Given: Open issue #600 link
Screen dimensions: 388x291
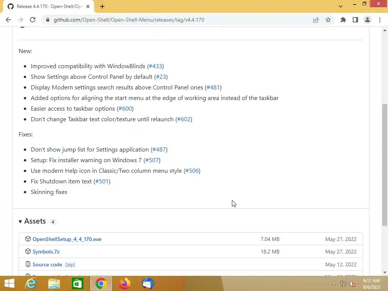Looking at the screenshot, I should (x=125, y=109).
